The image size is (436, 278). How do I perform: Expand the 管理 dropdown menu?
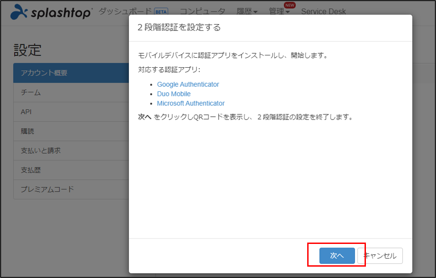click(x=279, y=12)
